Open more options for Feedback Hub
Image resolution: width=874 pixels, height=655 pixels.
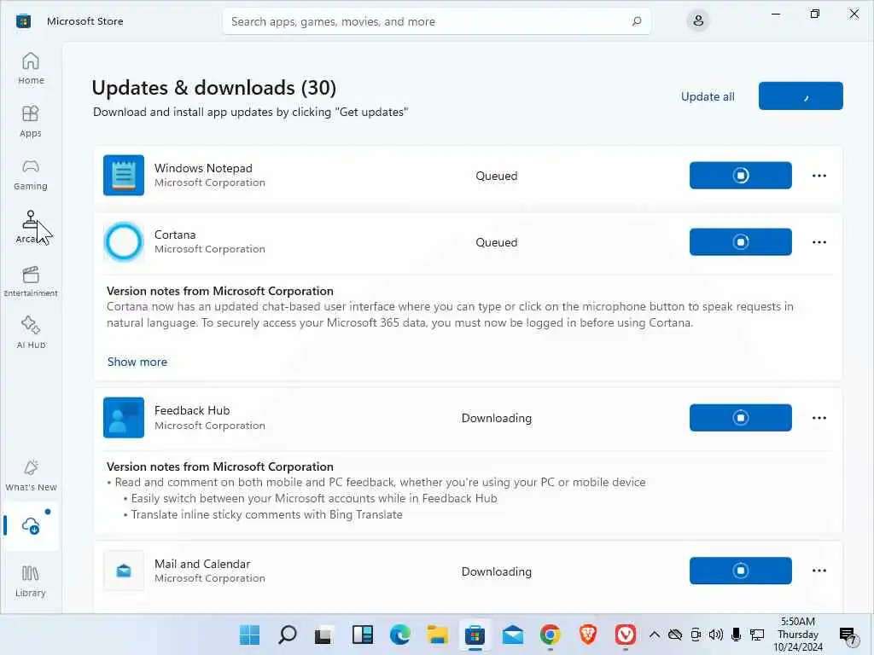click(819, 418)
